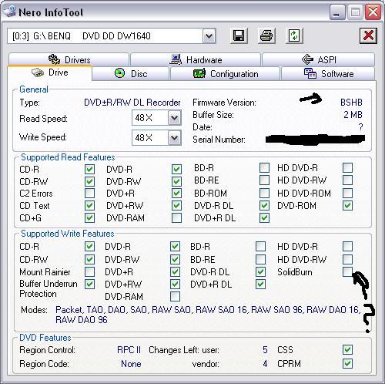Open the ASPI tab
Image resolution: width=385 pixels, height=384 pixels.
coord(318,59)
